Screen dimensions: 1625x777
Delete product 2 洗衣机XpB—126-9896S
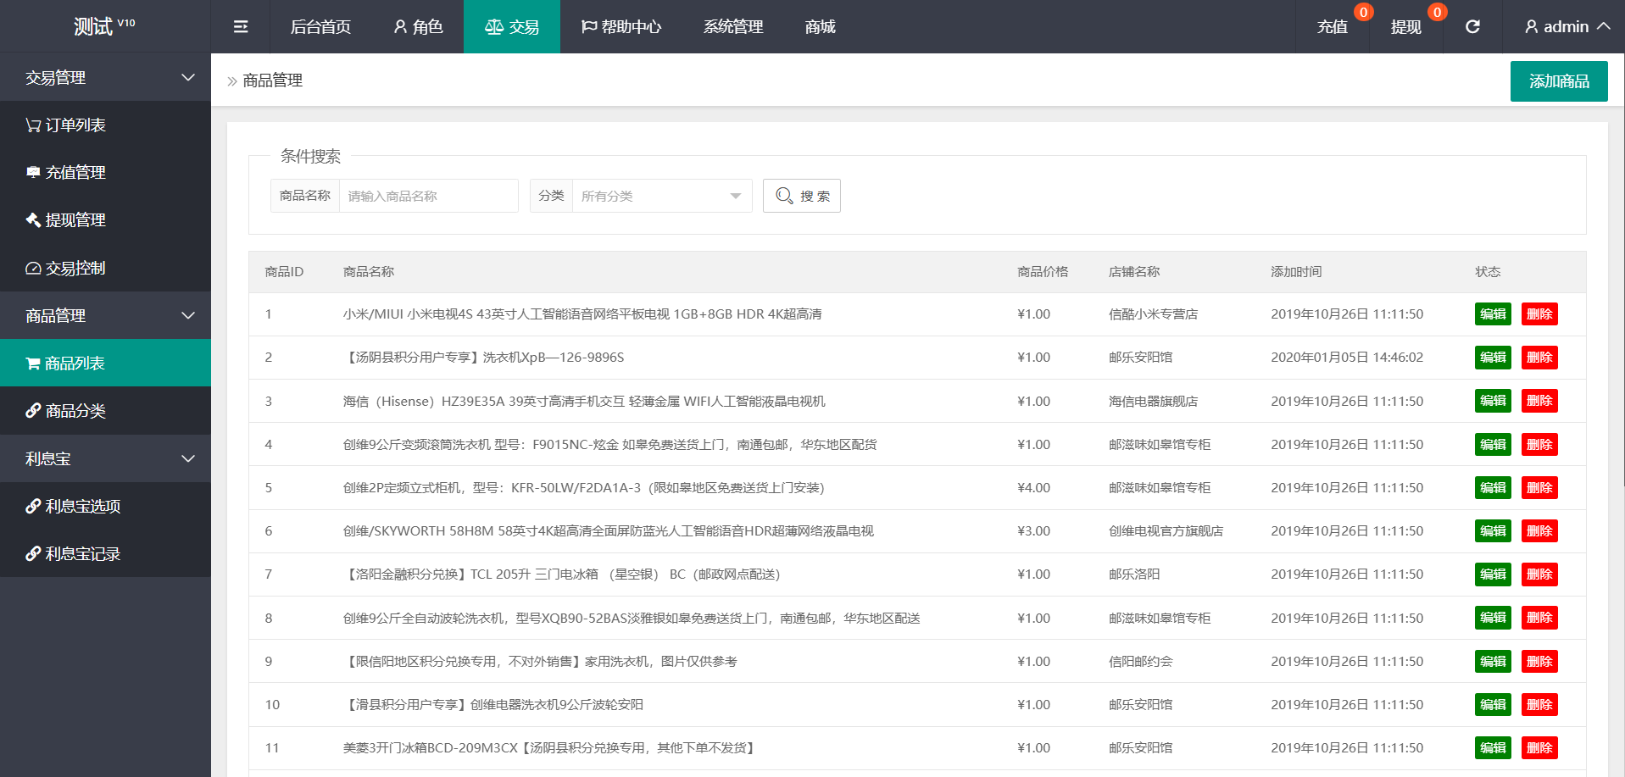pos(1539,358)
